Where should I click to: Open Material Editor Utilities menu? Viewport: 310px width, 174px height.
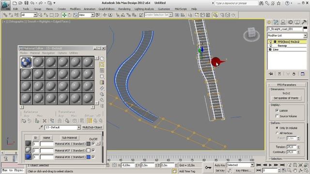click(74, 53)
